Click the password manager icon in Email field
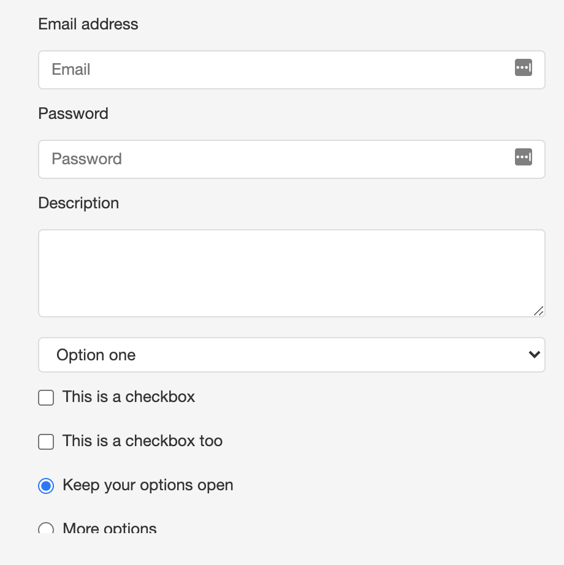Viewport: 564px width, 565px height. point(524,68)
